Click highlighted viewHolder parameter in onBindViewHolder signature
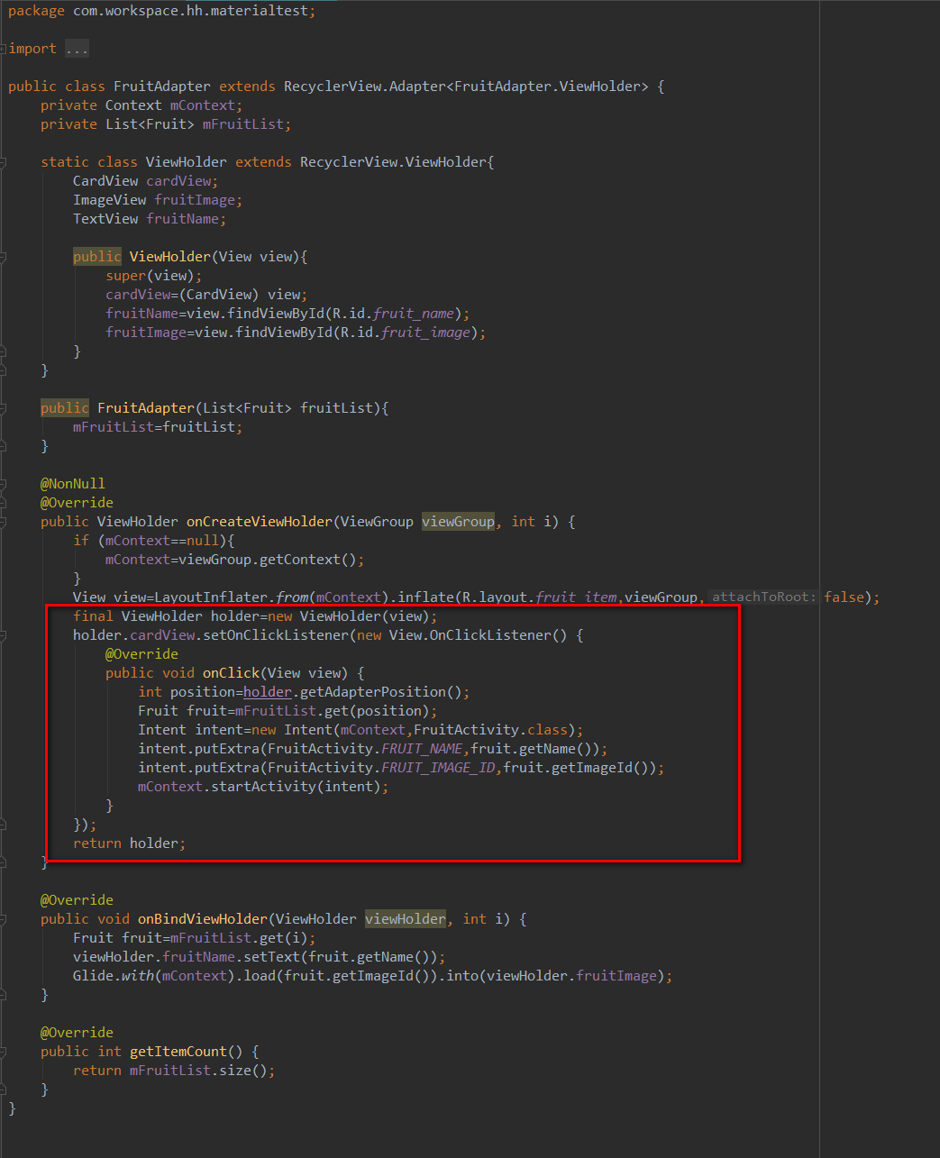This screenshot has width=940, height=1158. coord(406,919)
